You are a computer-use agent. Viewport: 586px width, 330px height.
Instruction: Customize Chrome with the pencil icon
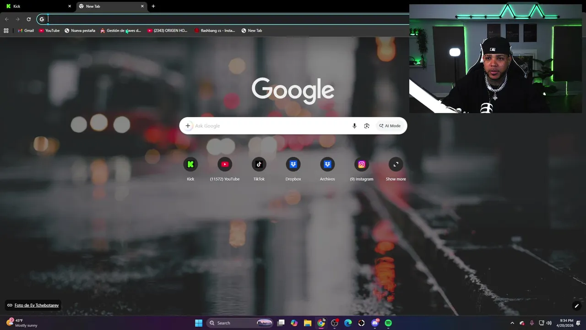[576, 306]
